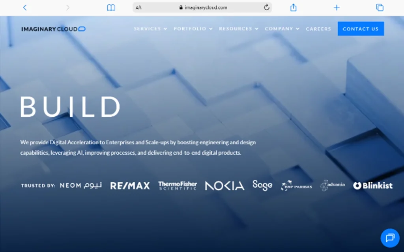The height and width of the screenshot is (252, 404).
Task: Click the Blinkist client logo
Action: click(x=373, y=185)
